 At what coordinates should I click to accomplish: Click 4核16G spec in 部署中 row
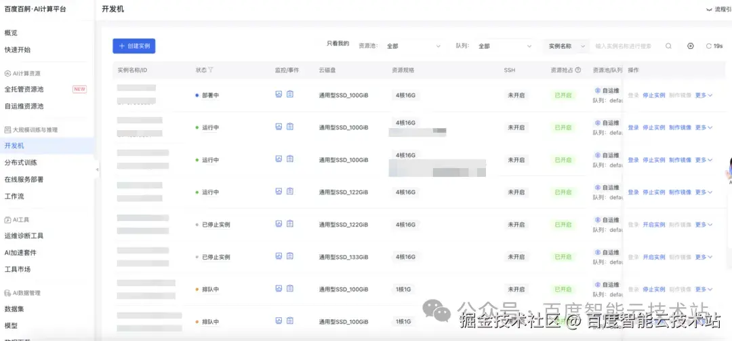[405, 96]
